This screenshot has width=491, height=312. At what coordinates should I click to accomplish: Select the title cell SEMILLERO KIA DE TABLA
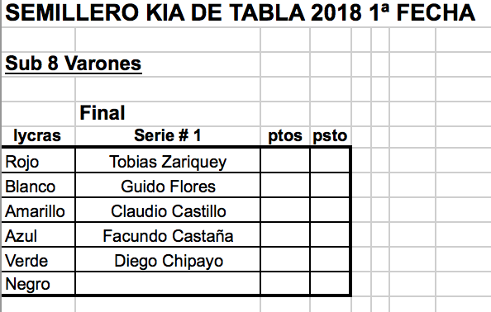(241, 13)
